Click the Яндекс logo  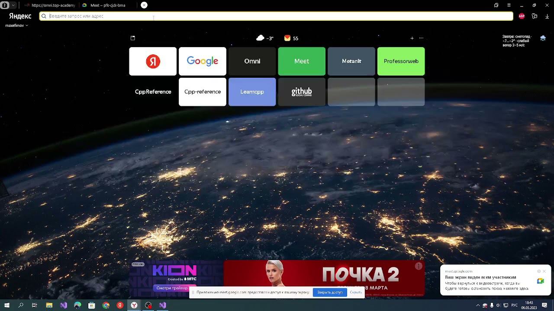tap(20, 16)
